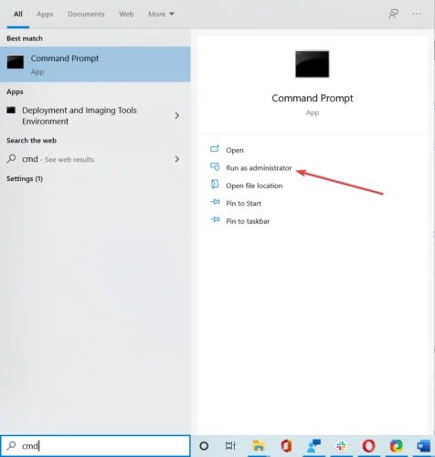Open Task View icon on taskbar
The height and width of the screenshot is (457, 435).
(230, 446)
